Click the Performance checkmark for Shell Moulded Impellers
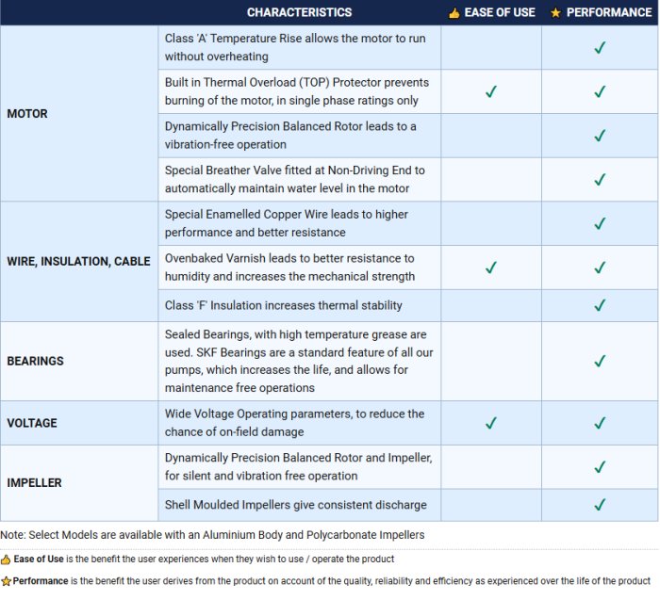The image size is (660, 600). click(600, 505)
